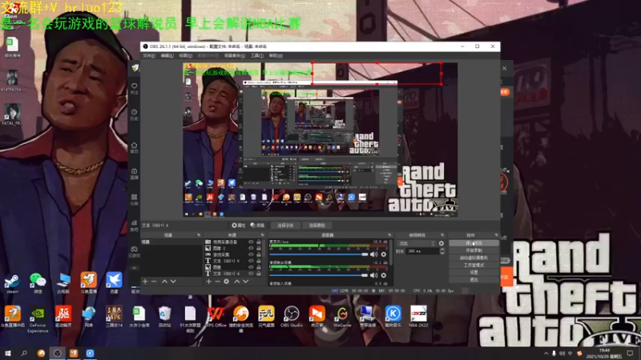Image resolution: width=641 pixels, height=360 pixels.
Task: Move scene down with Scenes panel arrow
Action: click(173, 282)
